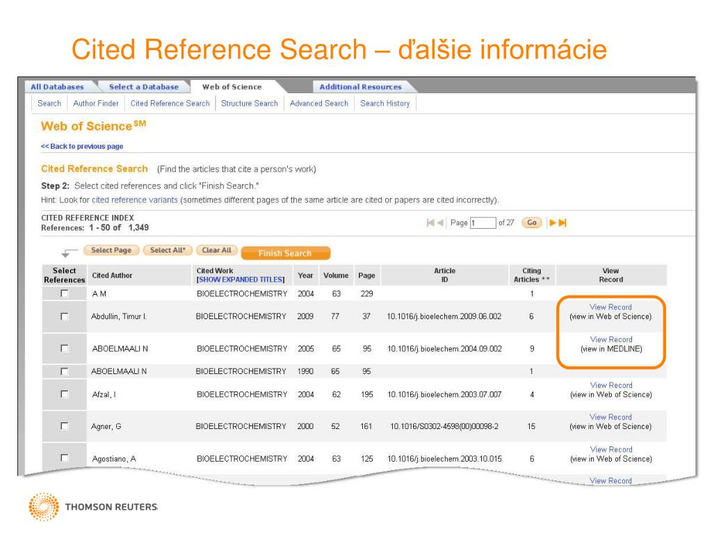View Record for Abdullin, Timur I.

point(610,307)
